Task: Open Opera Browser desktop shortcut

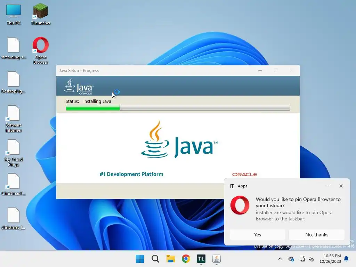Action: pyautogui.click(x=41, y=50)
